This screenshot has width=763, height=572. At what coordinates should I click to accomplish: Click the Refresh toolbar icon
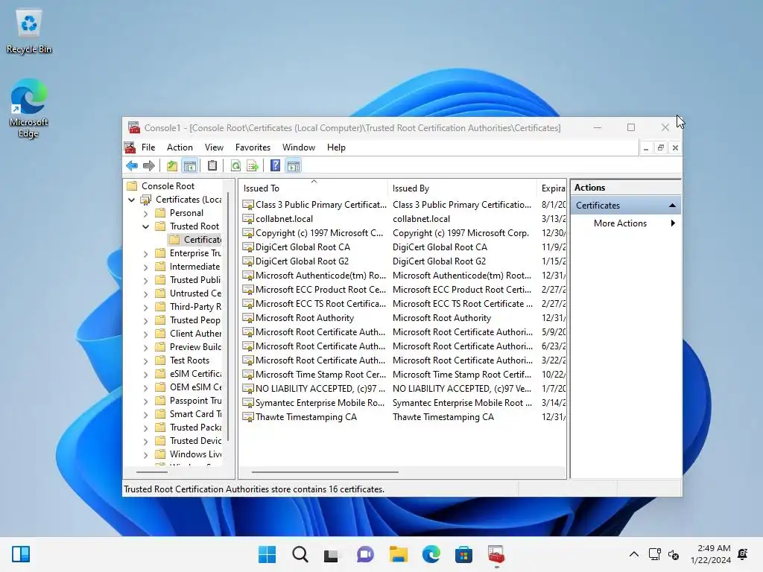pyautogui.click(x=235, y=166)
